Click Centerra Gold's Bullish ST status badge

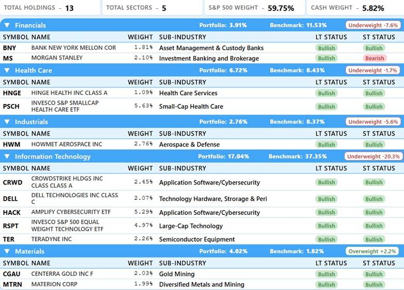click(374, 274)
